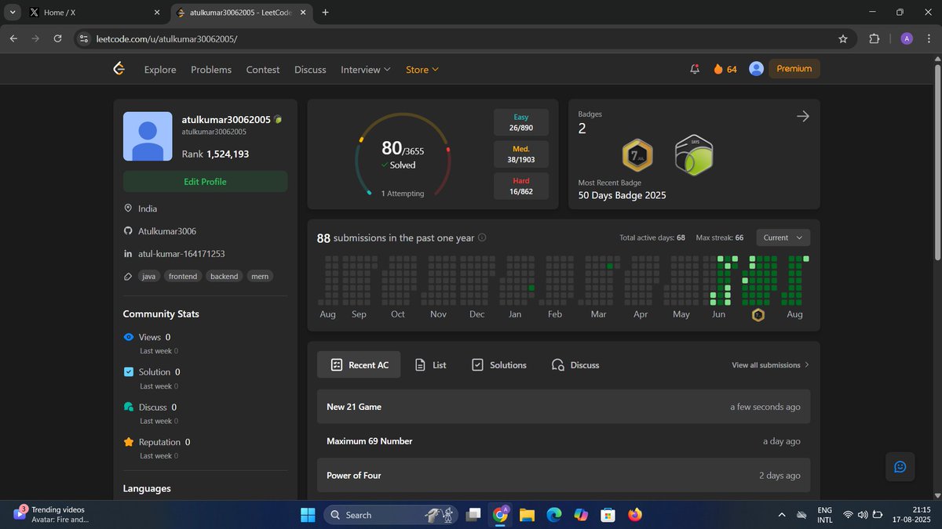
Task: Open the notifications bell icon
Action: (695, 69)
